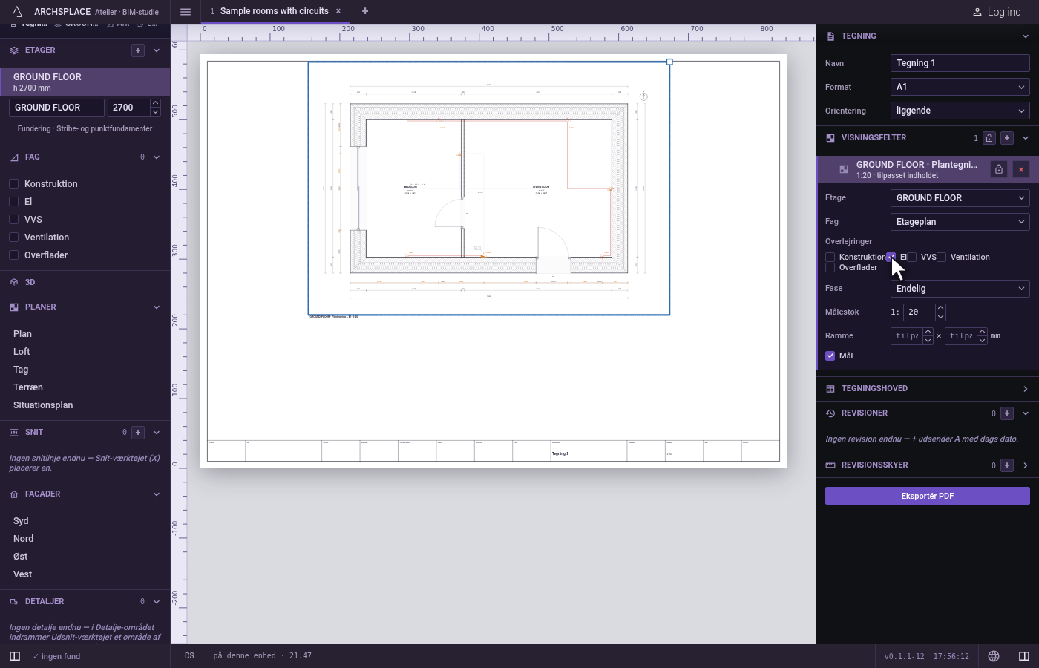Add a new tab with plus icon

tap(364, 11)
